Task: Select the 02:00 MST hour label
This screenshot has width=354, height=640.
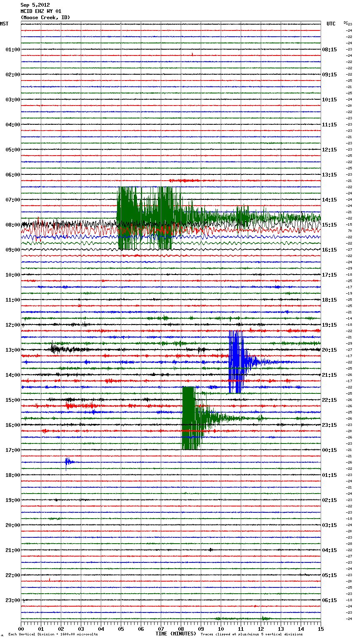Action: [x=13, y=75]
